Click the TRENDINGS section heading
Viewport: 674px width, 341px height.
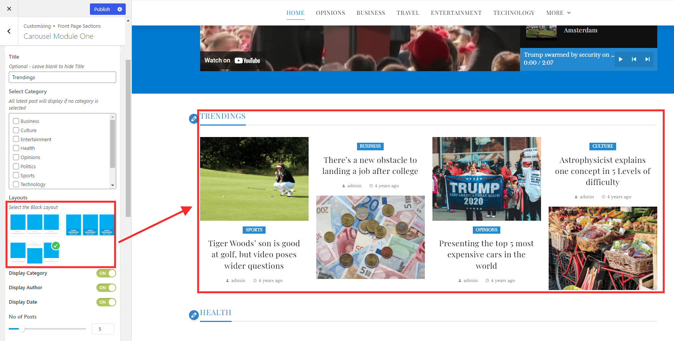click(x=223, y=116)
